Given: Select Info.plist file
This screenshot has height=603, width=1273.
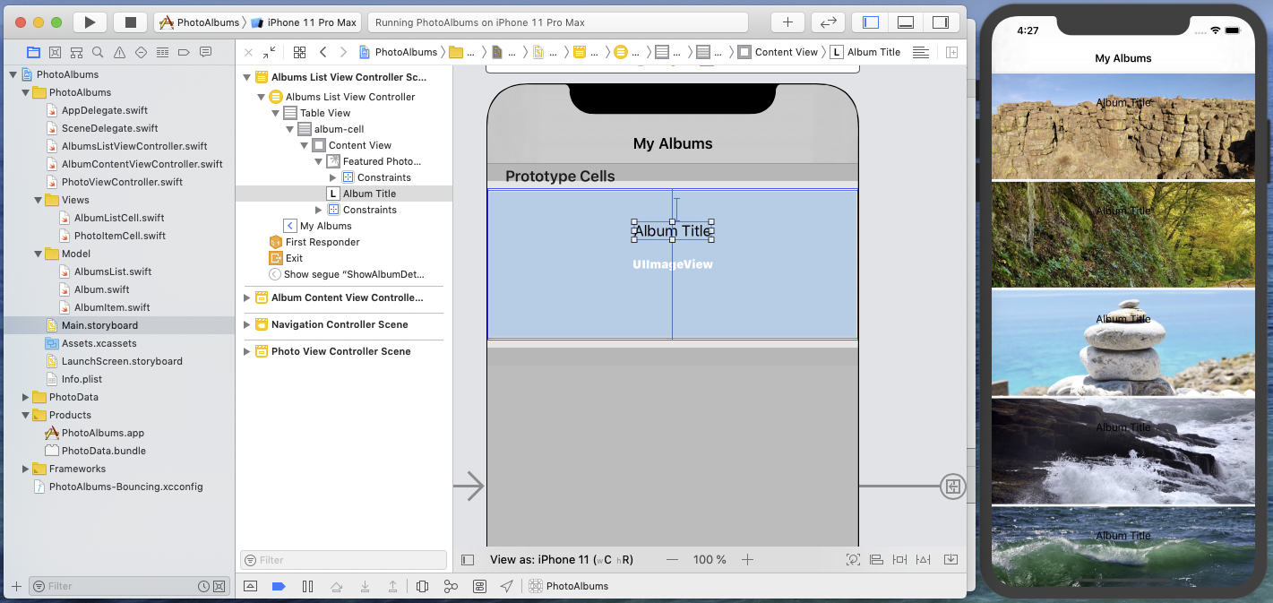Looking at the screenshot, I should click(82, 379).
